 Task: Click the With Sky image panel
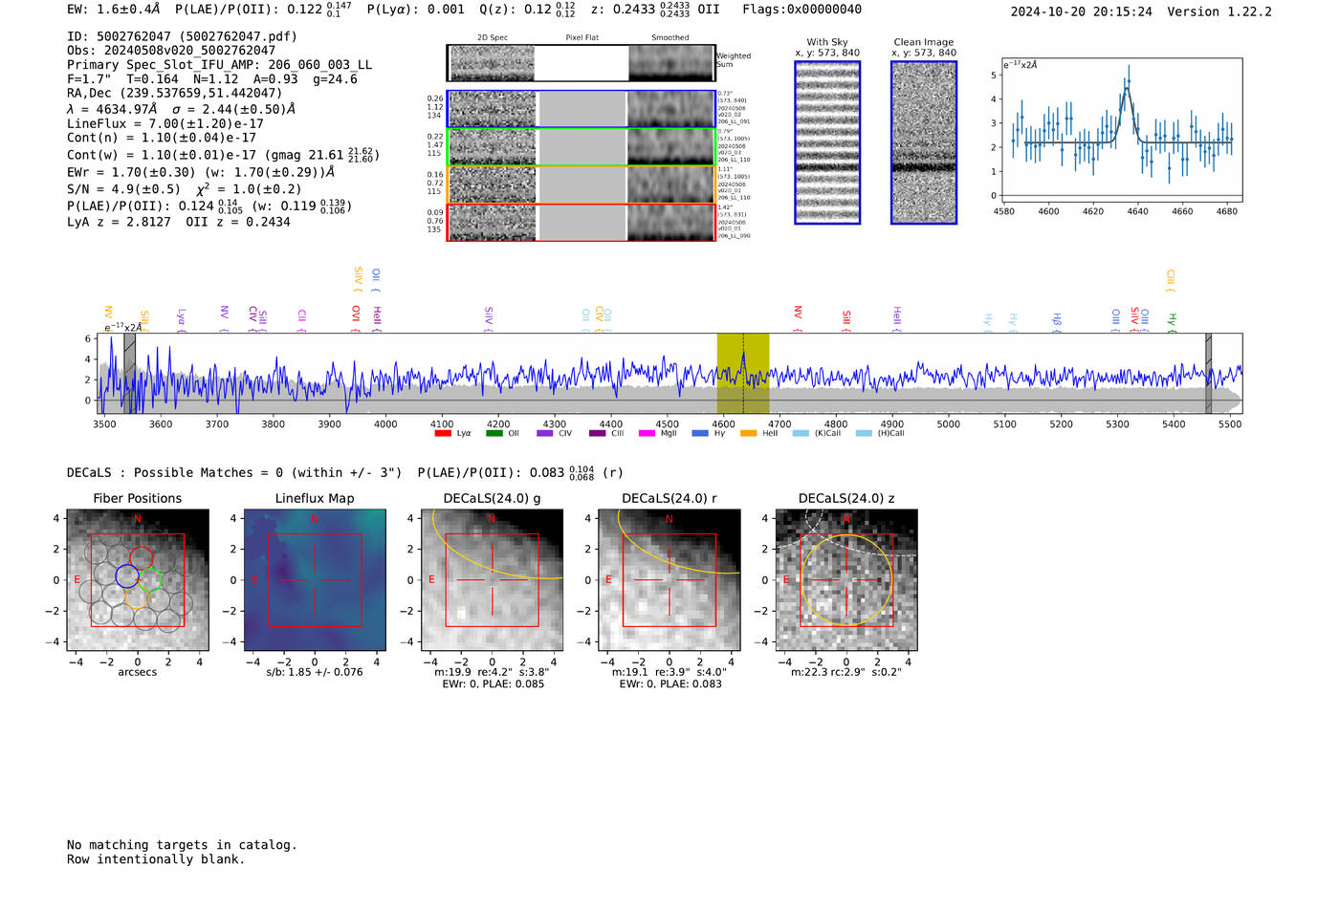point(827,142)
